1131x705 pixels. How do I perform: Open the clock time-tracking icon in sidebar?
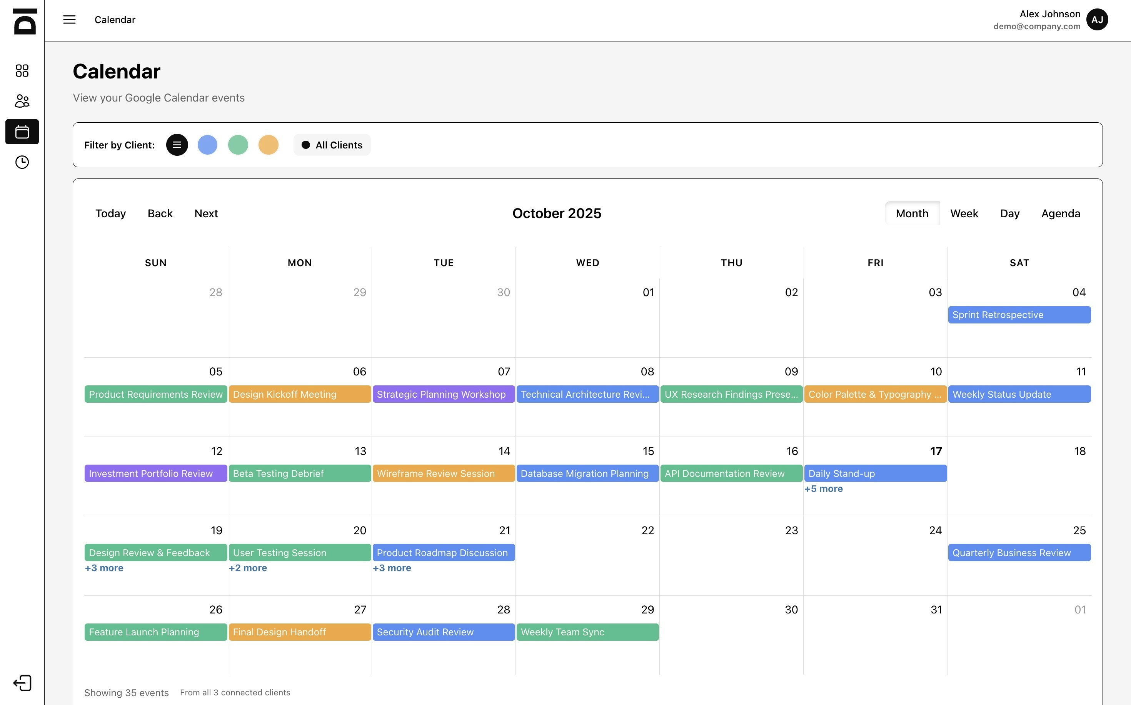pos(22,162)
